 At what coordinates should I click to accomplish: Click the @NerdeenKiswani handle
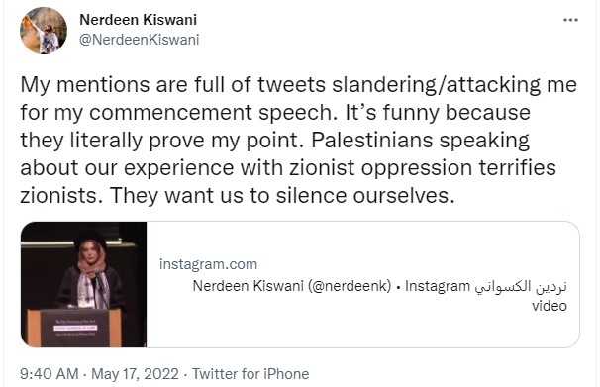click(x=140, y=40)
